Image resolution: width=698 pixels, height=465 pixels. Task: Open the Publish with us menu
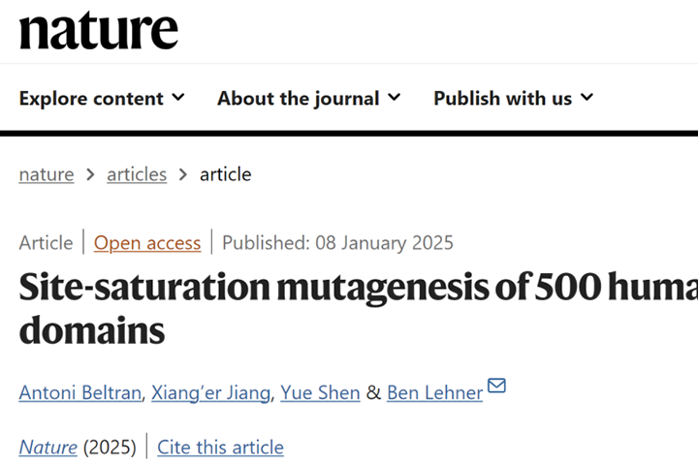point(502,98)
